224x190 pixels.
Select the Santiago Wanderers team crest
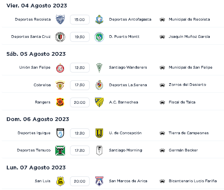point(99,68)
